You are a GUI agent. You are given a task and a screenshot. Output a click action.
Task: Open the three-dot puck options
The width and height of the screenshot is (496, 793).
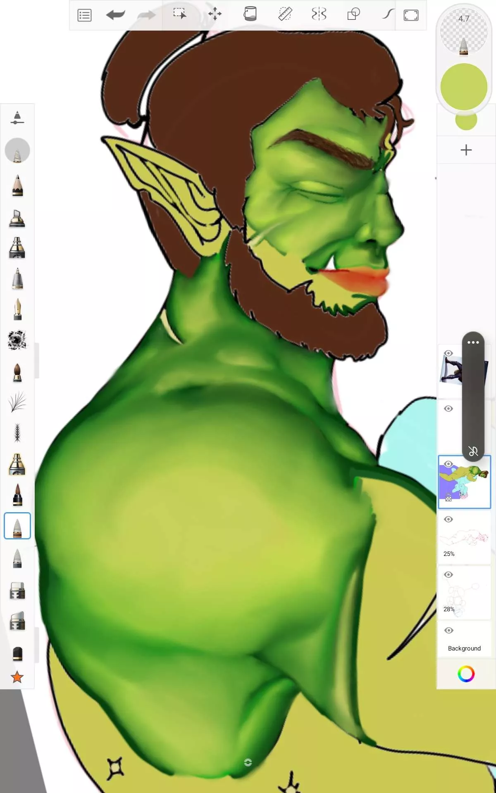[473, 342]
